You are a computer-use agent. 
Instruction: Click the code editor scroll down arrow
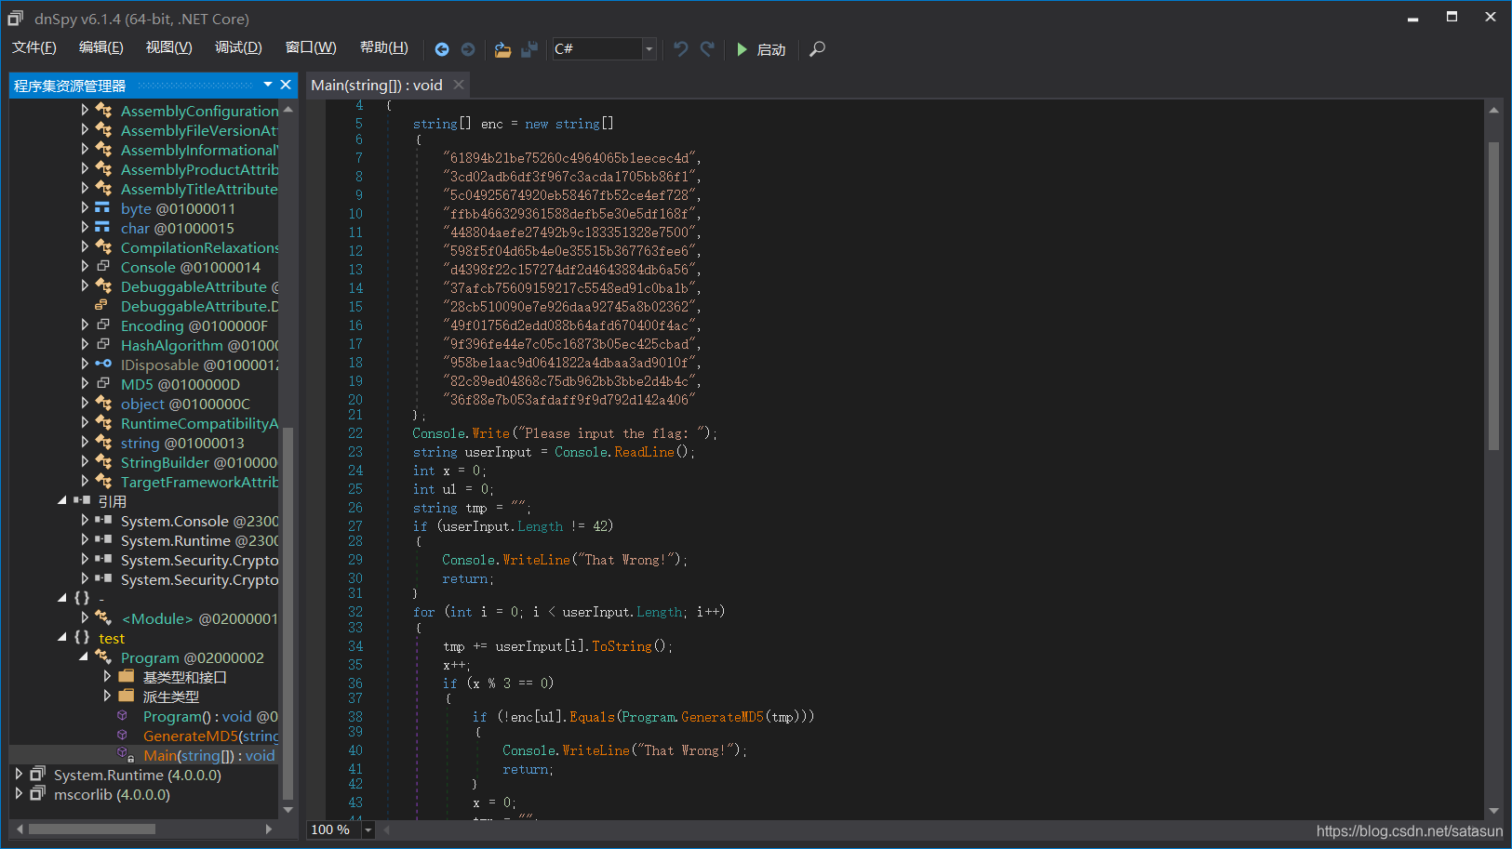coord(1493,810)
